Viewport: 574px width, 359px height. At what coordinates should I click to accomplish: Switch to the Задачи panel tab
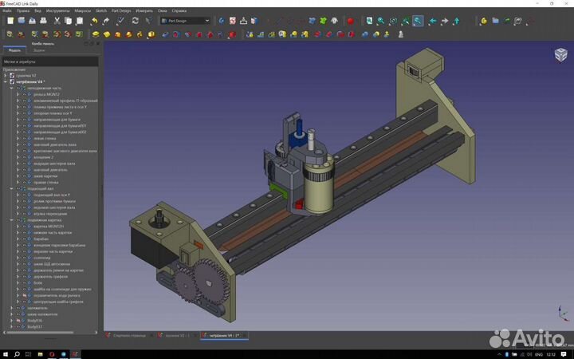point(38,49)
